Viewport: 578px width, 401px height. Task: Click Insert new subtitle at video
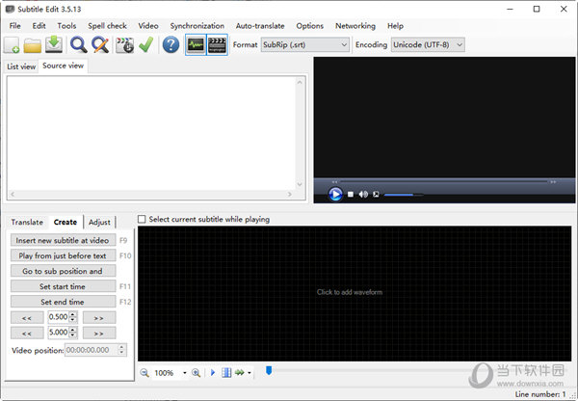(63, 240)
